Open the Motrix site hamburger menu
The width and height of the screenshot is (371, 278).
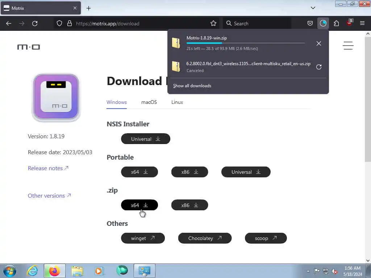tap(348, 46)
